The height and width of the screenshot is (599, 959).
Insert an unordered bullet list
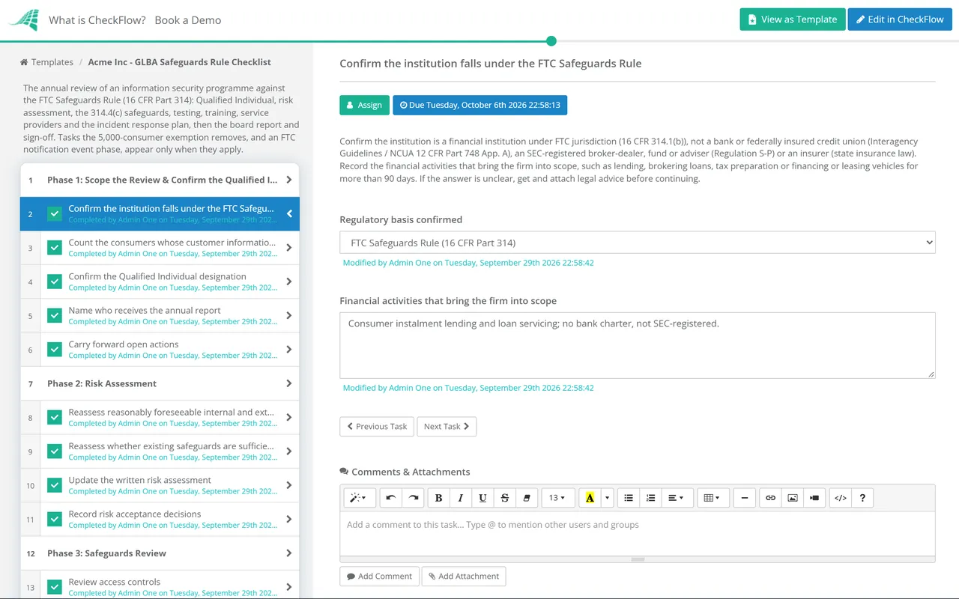[629, 498]
